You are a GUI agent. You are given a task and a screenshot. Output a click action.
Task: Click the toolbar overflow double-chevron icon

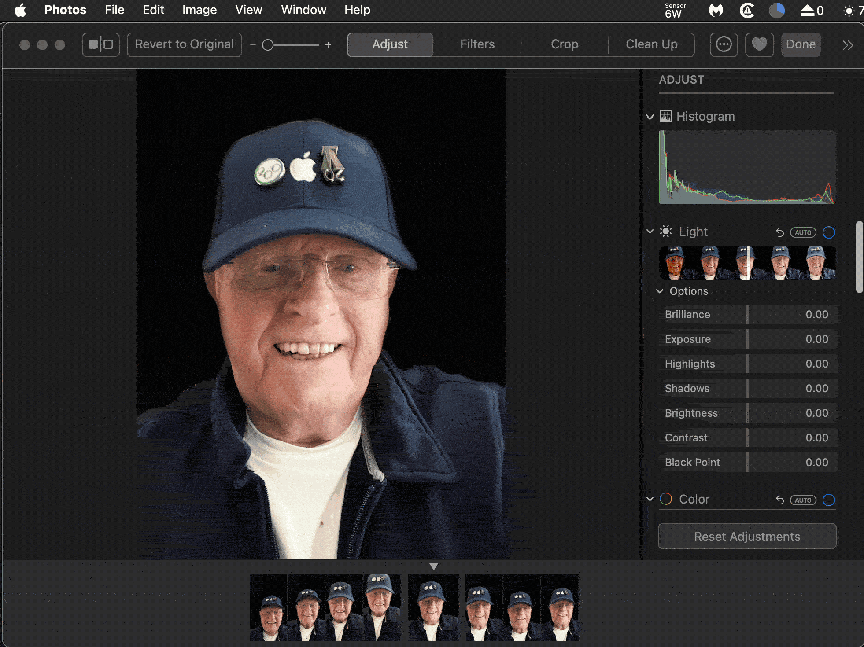pos(848,45)
